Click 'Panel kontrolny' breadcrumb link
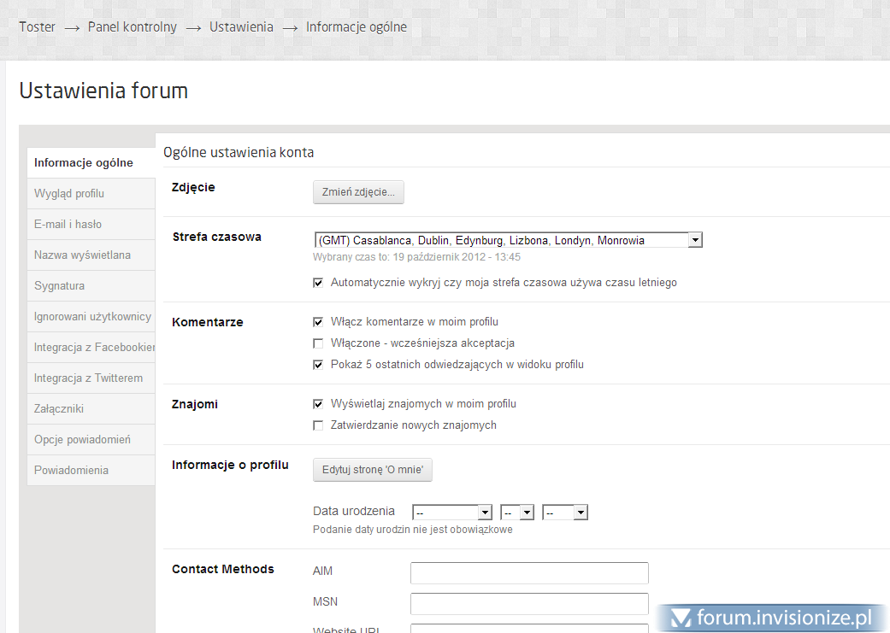Image resolution: width=890 pixels, height=633 pixels. click(133, 27)
